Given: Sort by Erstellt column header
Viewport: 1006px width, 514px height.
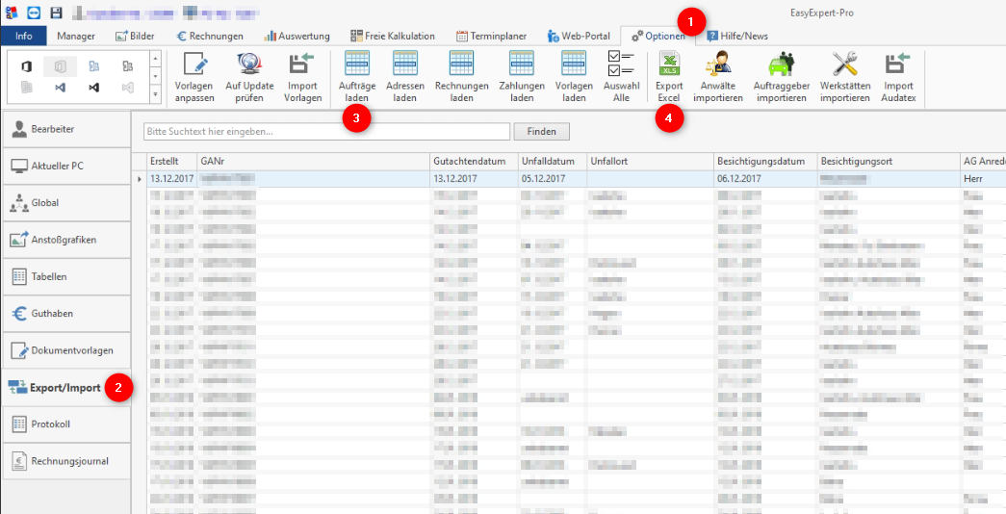Looking at the screenshot, I should (x=172, y=161).
